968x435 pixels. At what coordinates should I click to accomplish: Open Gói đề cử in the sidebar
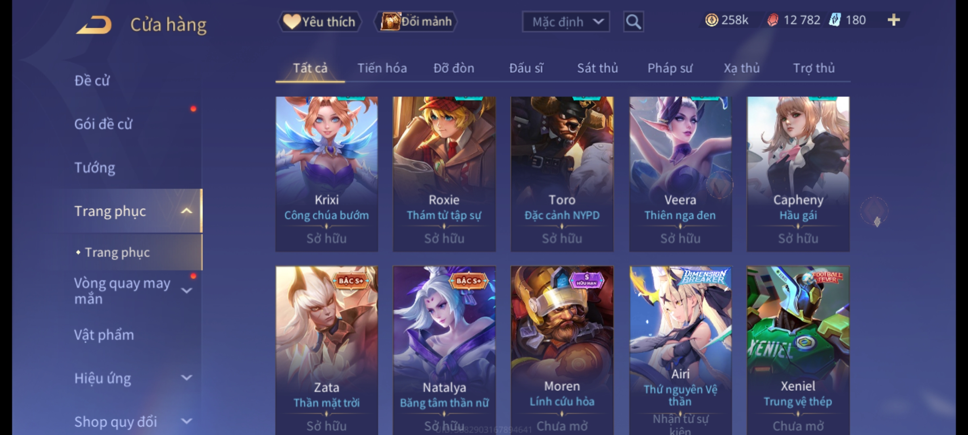coord(103,124)
